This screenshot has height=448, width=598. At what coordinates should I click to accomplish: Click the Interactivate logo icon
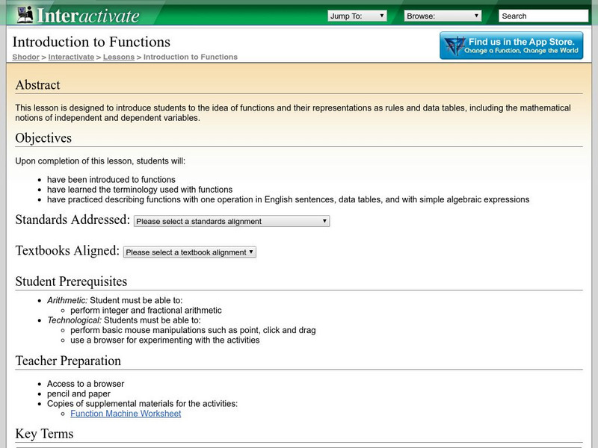coord(25,15)
